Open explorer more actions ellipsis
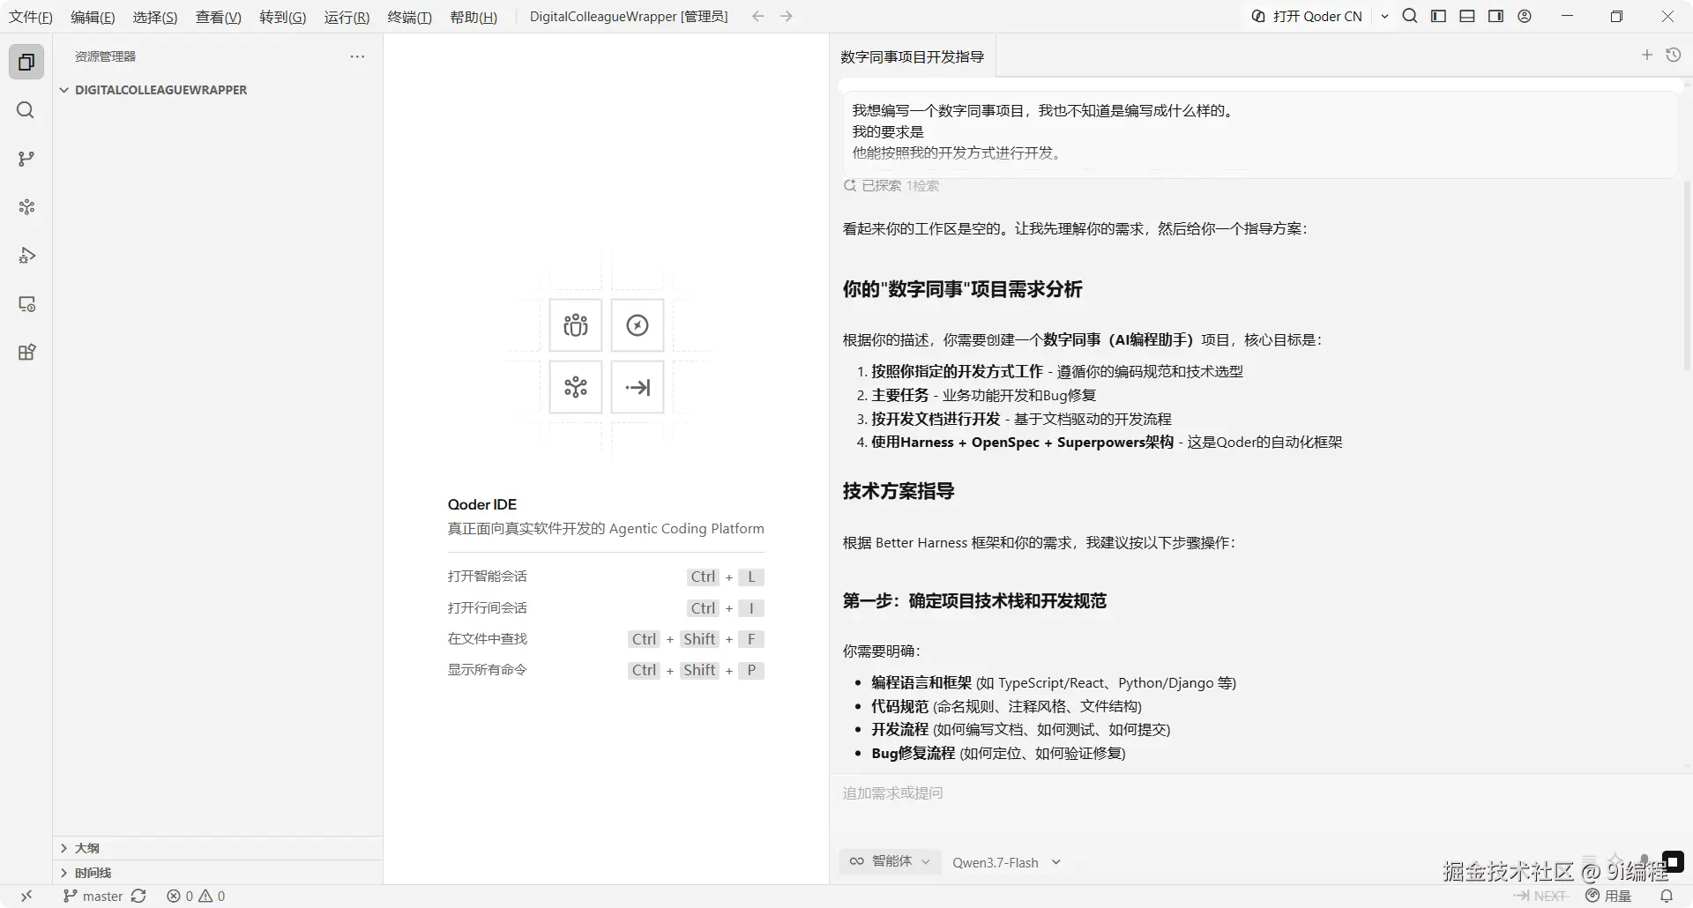Viewport: 1693px width, 908px height. [357, 56]
